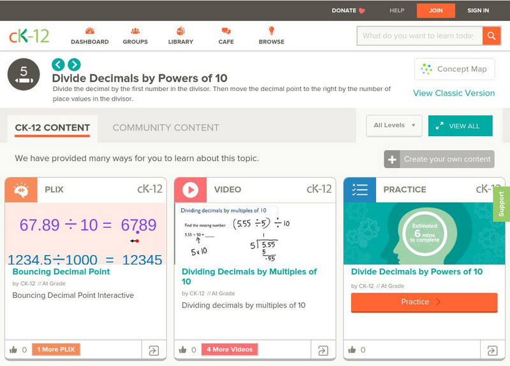Viewport: 510px width, 366px height.
Task: Click the Join button
Action: pos(436,10)
